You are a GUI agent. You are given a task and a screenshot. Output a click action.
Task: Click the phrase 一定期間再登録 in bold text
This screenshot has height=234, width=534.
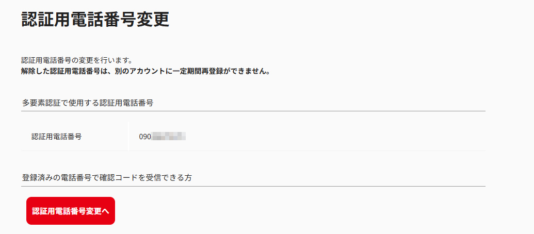click(x=201, y=71)
